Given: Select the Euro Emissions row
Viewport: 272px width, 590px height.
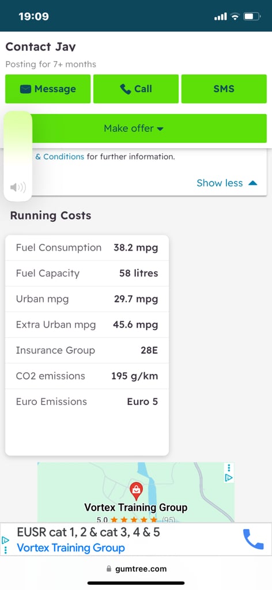Looking at the screenshot, I should tap(87, 402).
